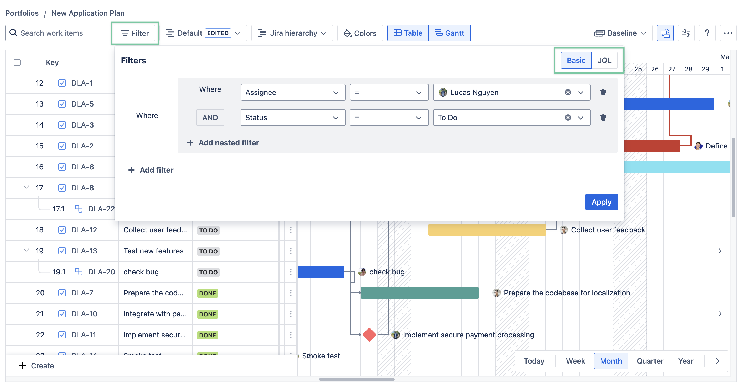Click the yellow Collect user feedback bar
743x382 pixels.
[487, 230]
